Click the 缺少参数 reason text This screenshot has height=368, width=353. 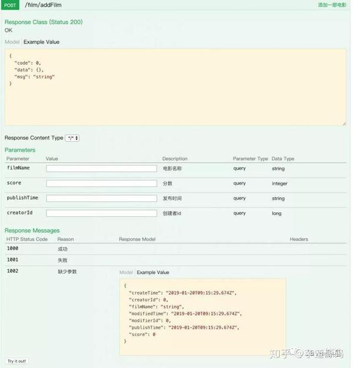67,271
